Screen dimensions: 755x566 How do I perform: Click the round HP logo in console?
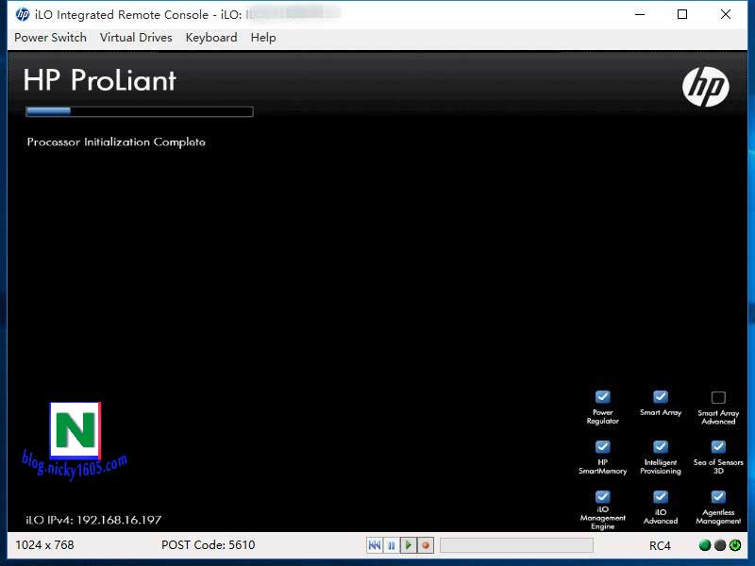705,87
